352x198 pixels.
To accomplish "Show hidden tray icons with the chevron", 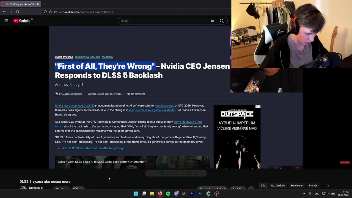I will (304, 194).
